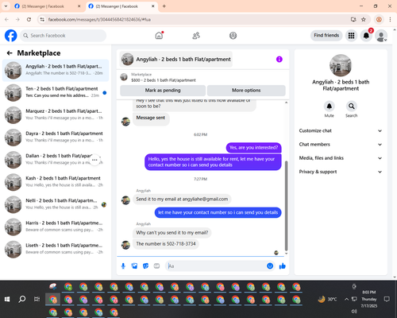Click 'Yes, are you interested?' message

click(253, 148)
